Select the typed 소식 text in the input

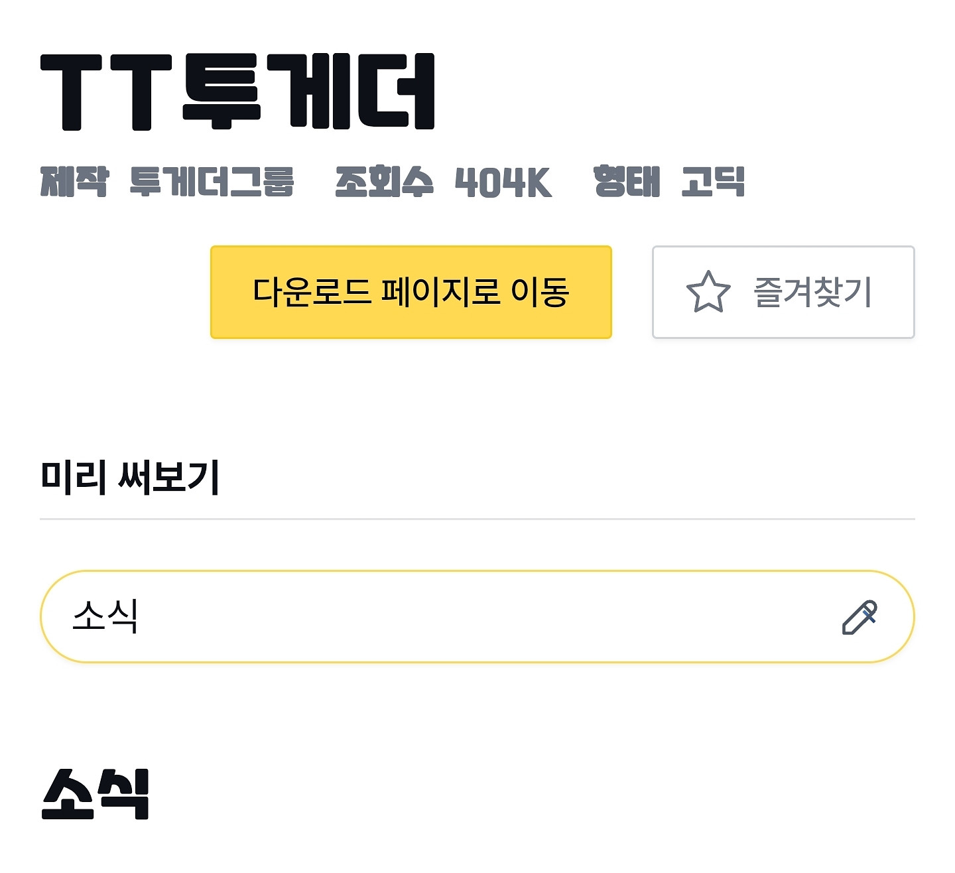[x=105, y=616]
